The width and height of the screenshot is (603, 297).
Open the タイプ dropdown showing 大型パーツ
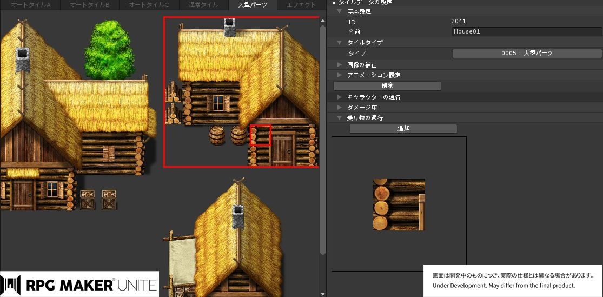(x=527, y=54)
